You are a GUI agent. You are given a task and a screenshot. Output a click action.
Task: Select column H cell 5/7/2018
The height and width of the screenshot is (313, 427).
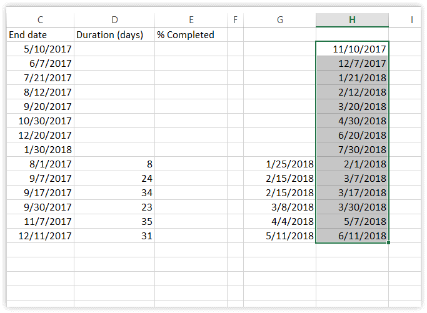click(x=352, y=221)
